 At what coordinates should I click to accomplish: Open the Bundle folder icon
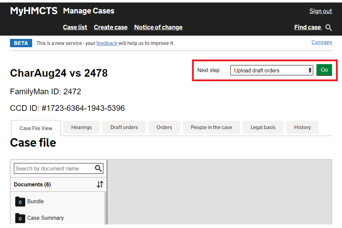[20, 202]
